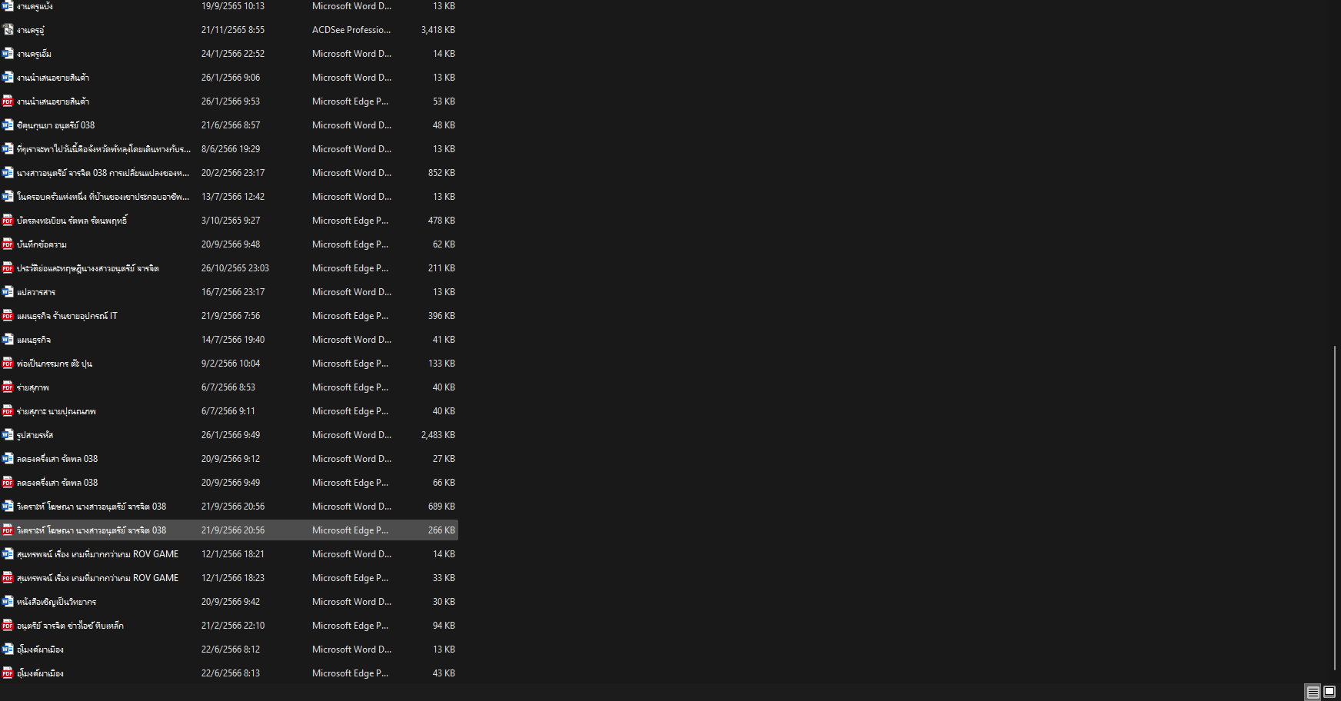
Task: Select file modified 3/10/2565 9:27
Action: click(x=229, y=221)
